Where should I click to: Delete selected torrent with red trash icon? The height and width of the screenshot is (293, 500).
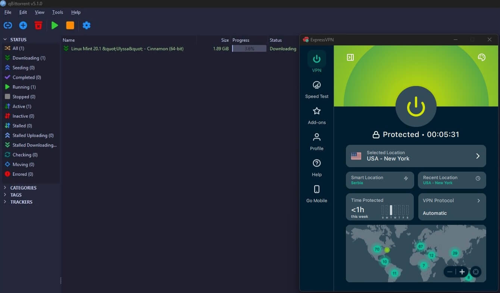tap(38, 25)
